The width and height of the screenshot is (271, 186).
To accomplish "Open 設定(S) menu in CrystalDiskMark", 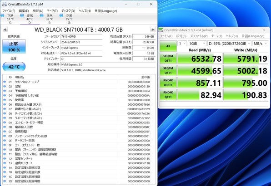I will point(181,36).
